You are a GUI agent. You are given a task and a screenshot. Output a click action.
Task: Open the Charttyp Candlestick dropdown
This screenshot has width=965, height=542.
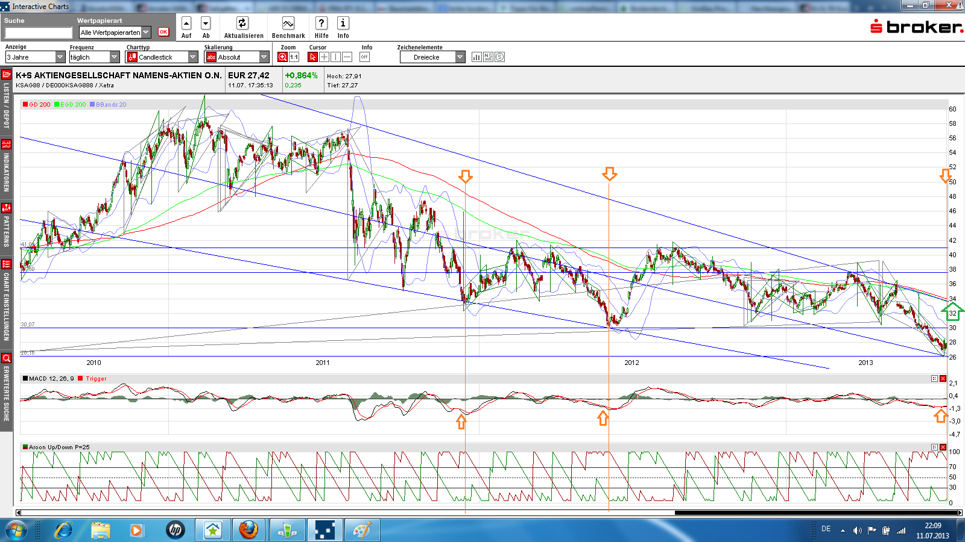point(162,57)
